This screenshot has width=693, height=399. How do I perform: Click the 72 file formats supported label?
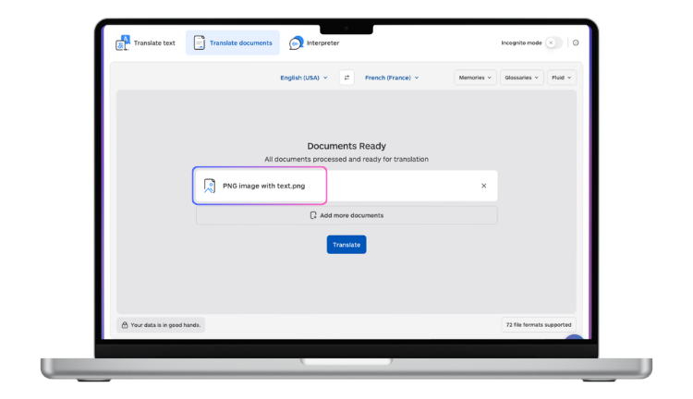[540, 325]
